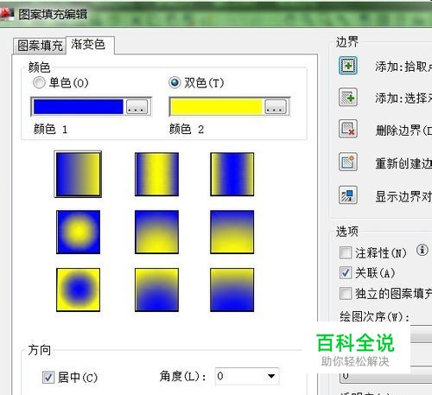Enable the 独立的图案填充 checkbox

click(x=346, y=293)
